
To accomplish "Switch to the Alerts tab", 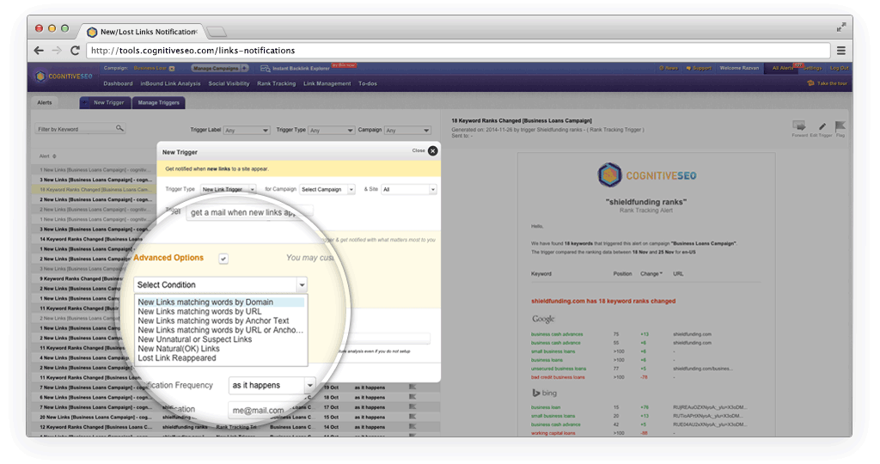I will [x=45, y=102].
